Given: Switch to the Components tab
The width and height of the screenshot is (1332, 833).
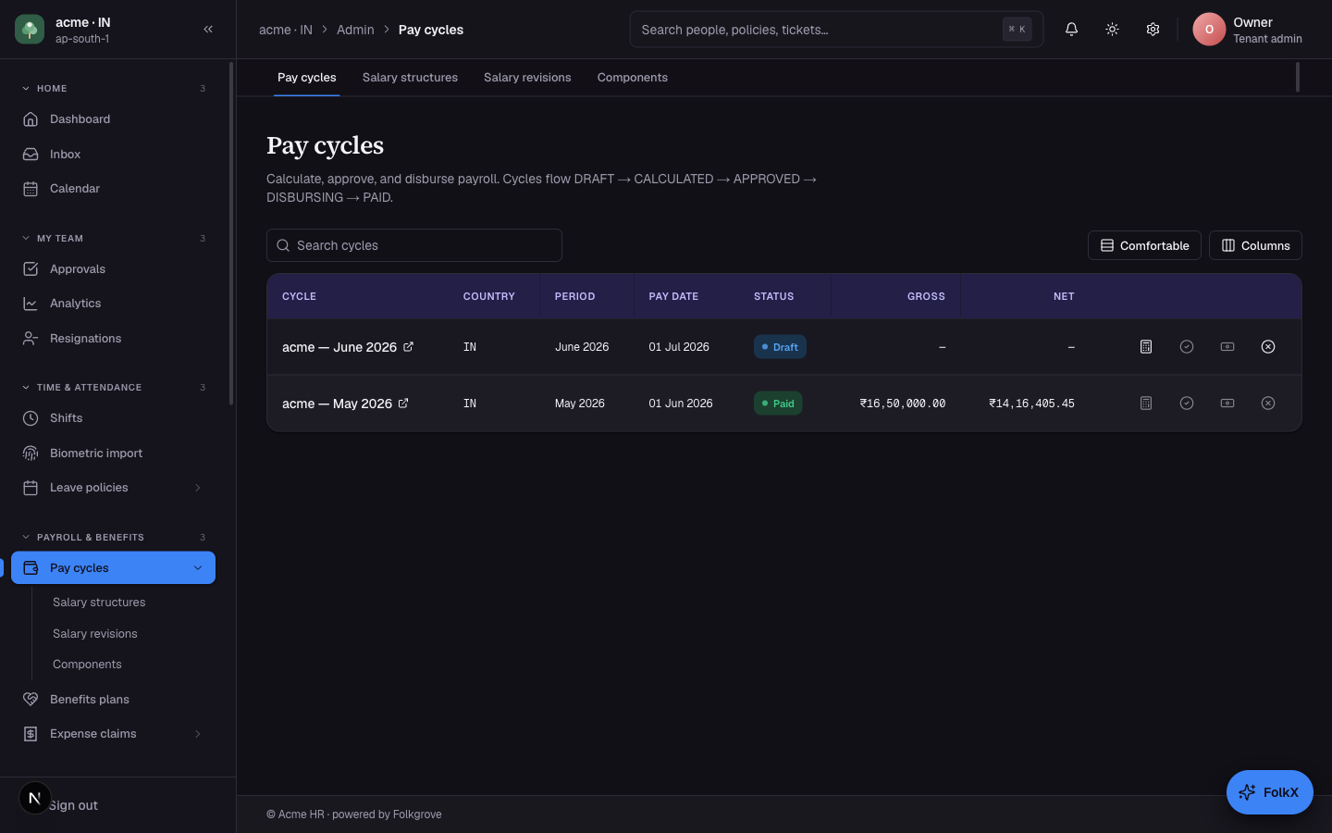Looking at the screenshot, I should 633,78.
